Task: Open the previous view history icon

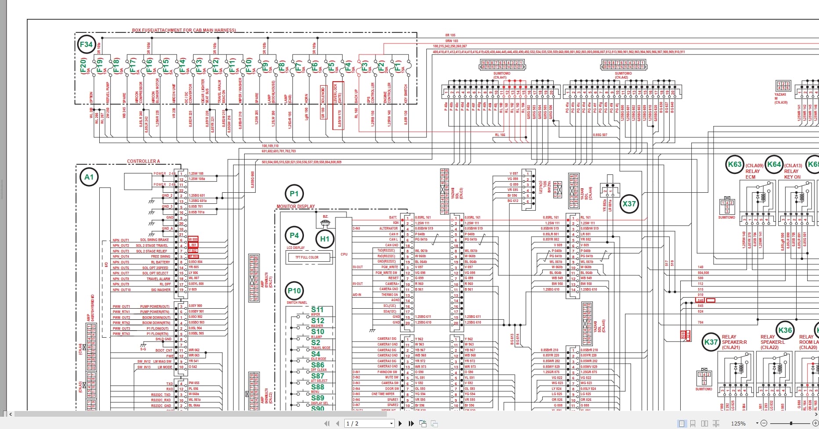Action: 422,423
